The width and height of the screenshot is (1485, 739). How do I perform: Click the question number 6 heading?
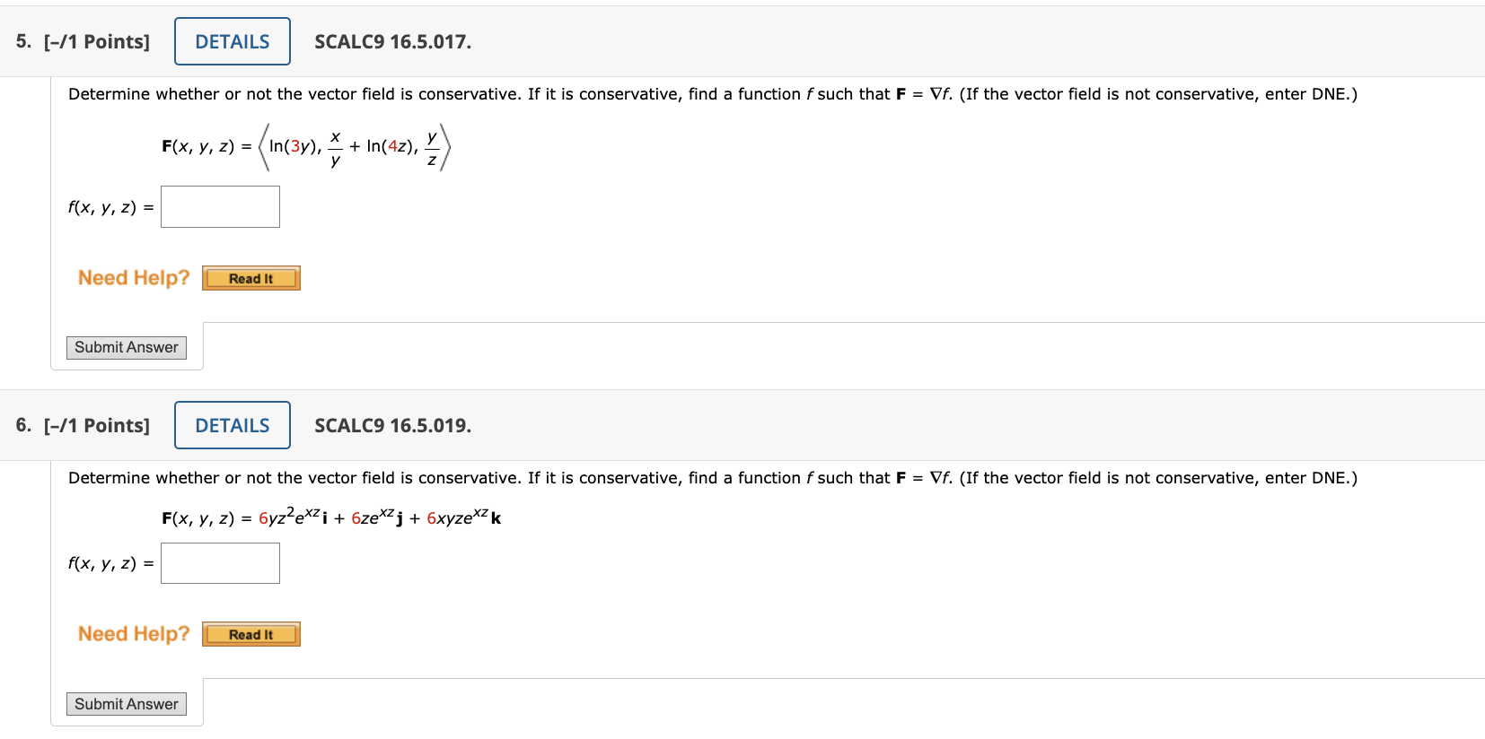24,425
